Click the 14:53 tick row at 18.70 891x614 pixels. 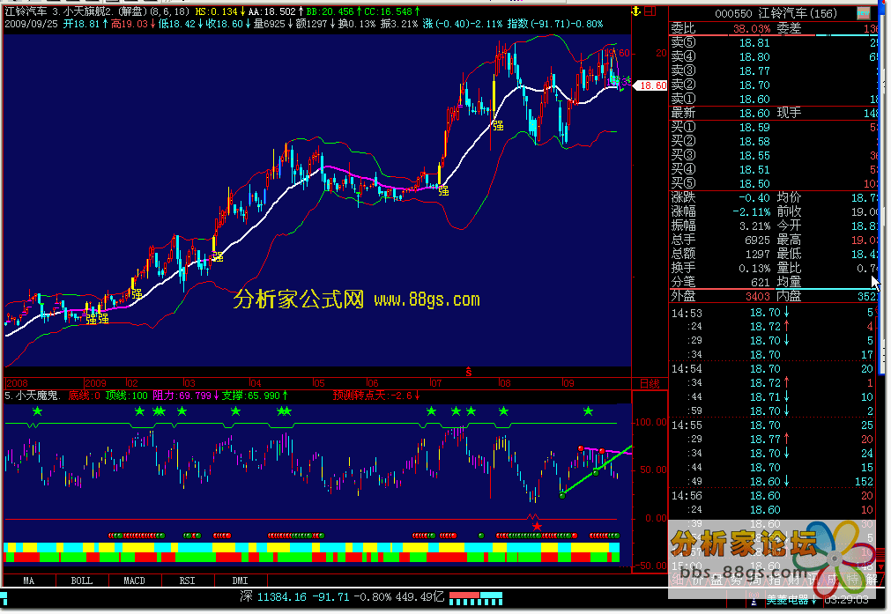pos(774,313)
